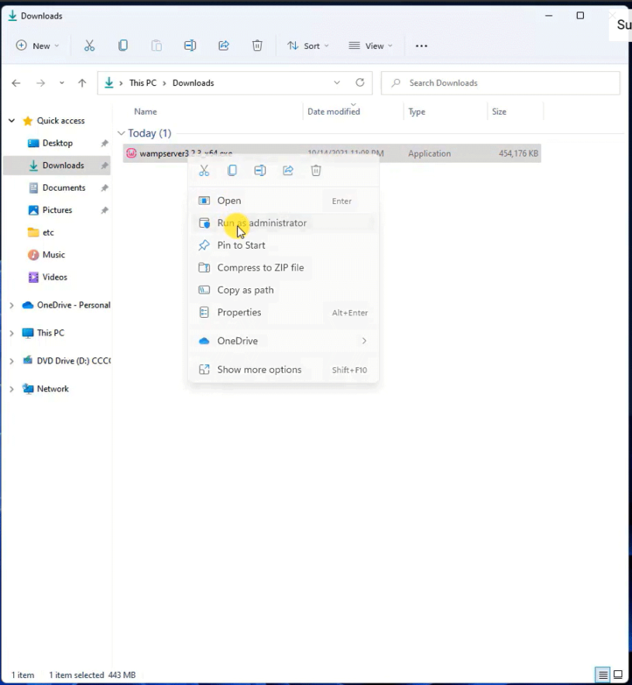This screenshot has width=632, height=685.
Task: Open Desktop in Quick access
Action: pos(57,143)
